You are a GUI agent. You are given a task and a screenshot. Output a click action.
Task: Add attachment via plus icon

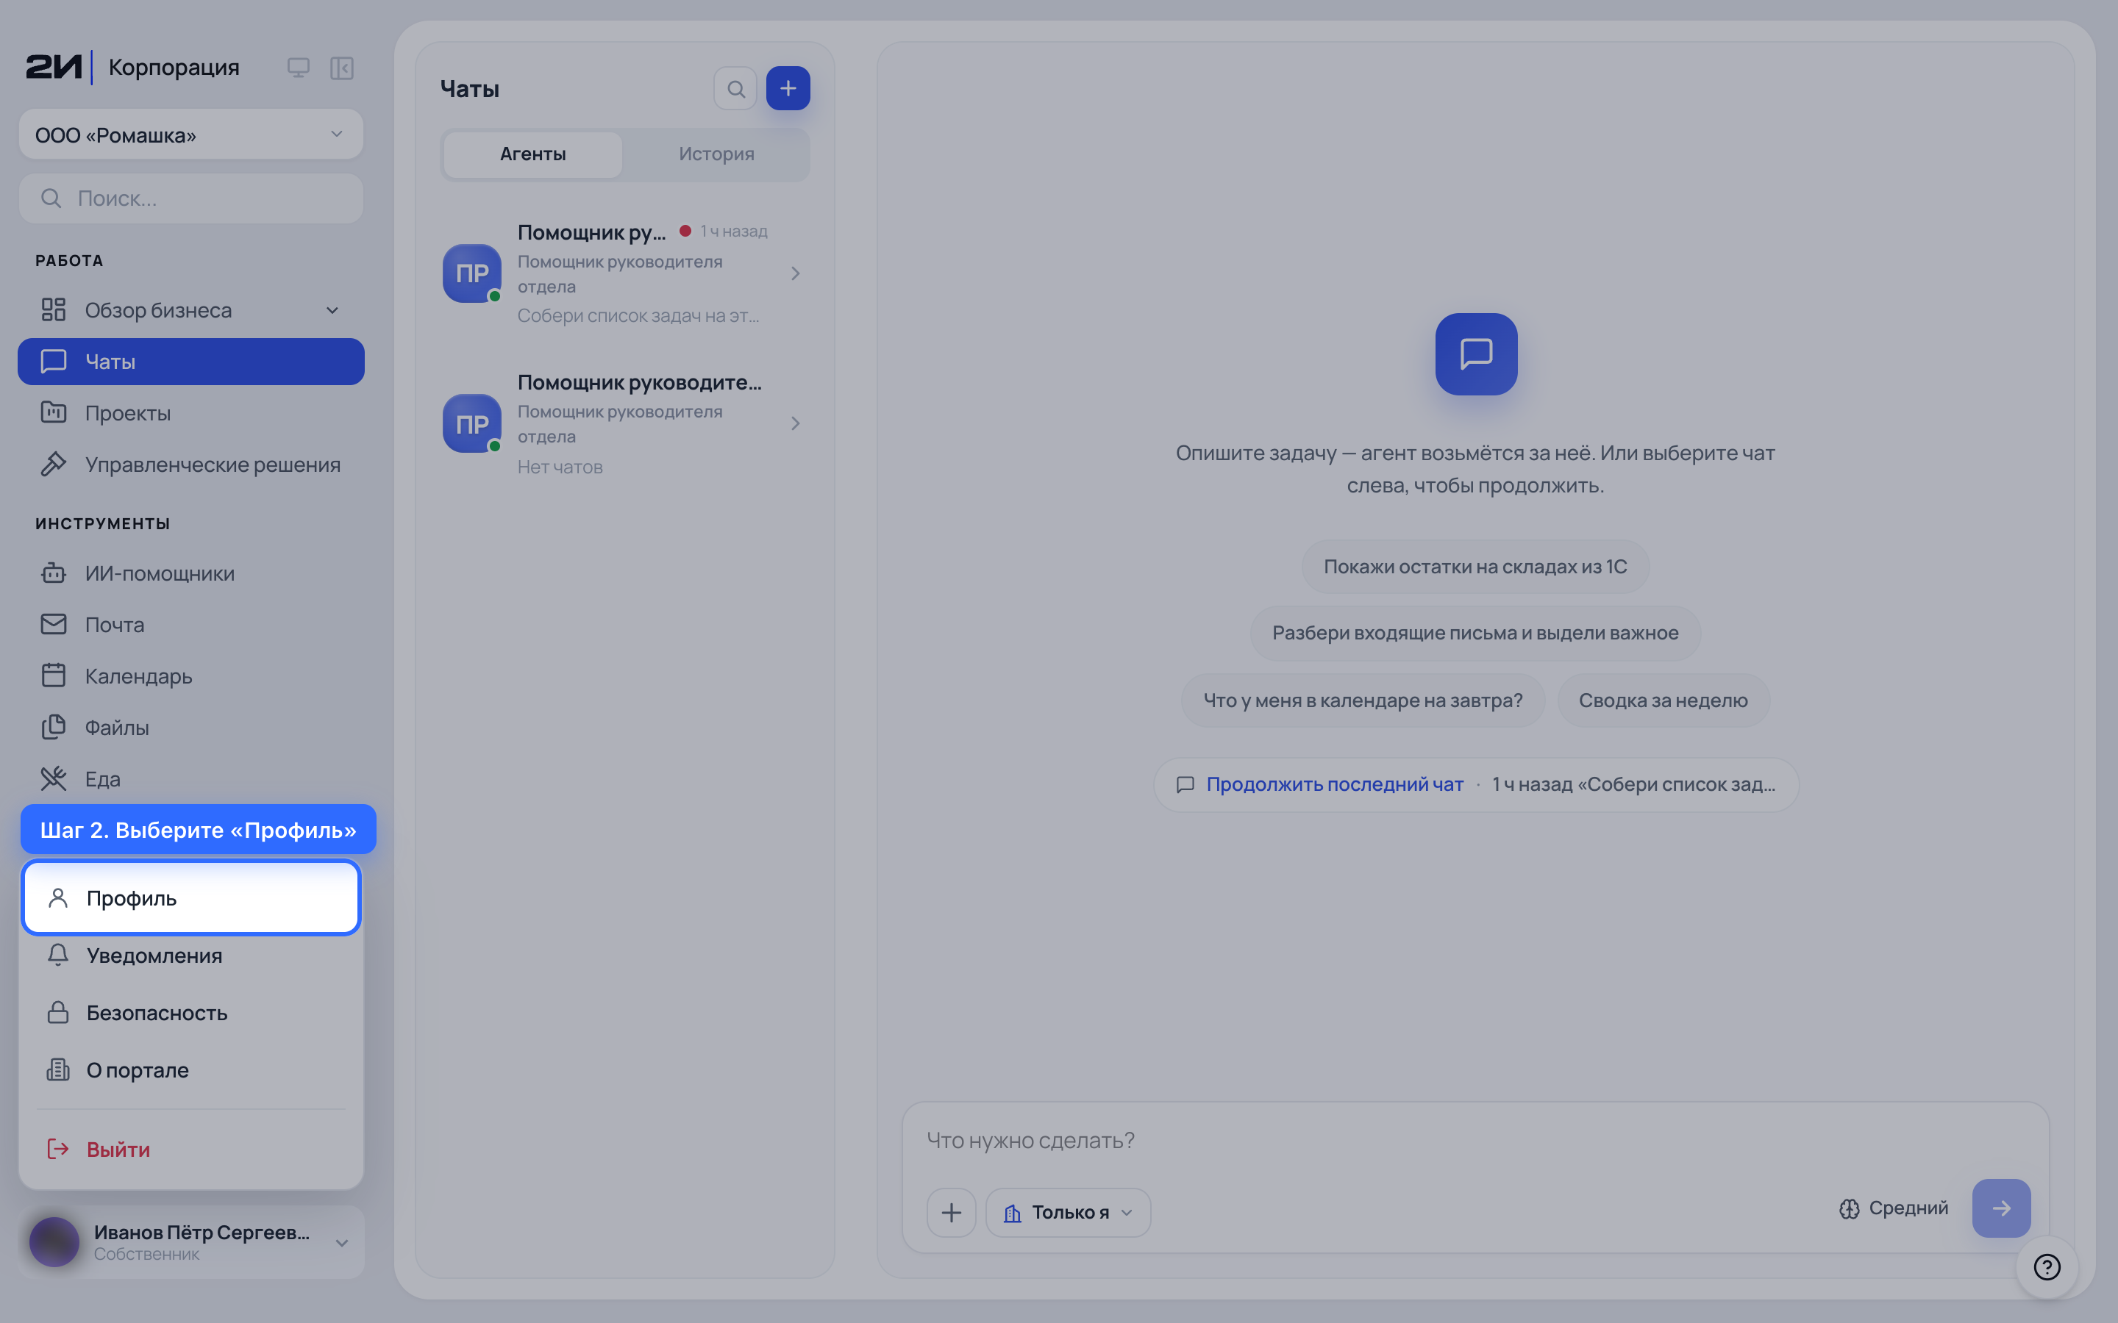(x=952, y=1212)
